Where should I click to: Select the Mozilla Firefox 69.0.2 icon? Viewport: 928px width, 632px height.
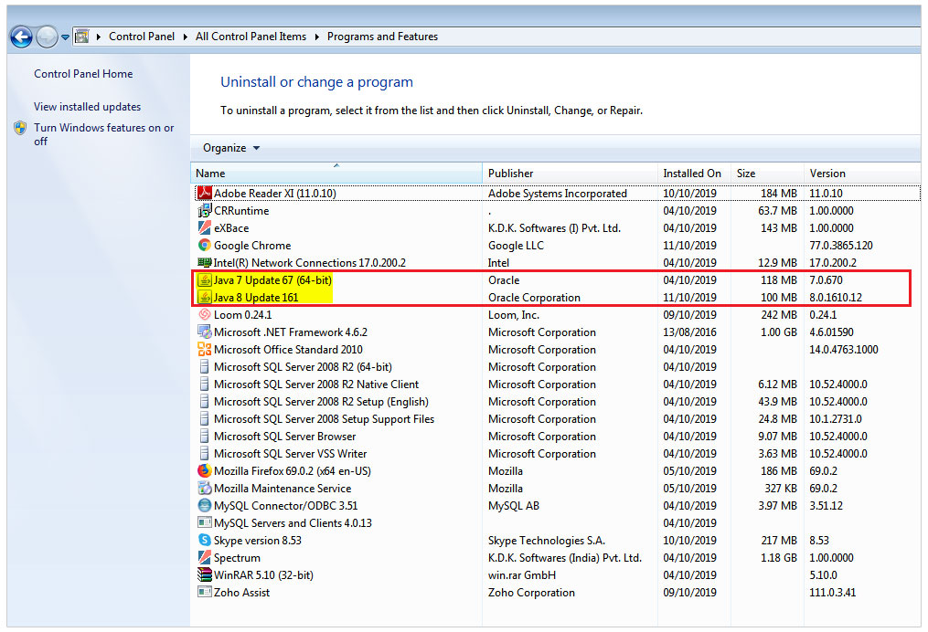(204, 471)
